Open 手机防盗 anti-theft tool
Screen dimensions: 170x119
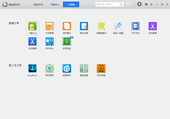(x=67, y=41)
